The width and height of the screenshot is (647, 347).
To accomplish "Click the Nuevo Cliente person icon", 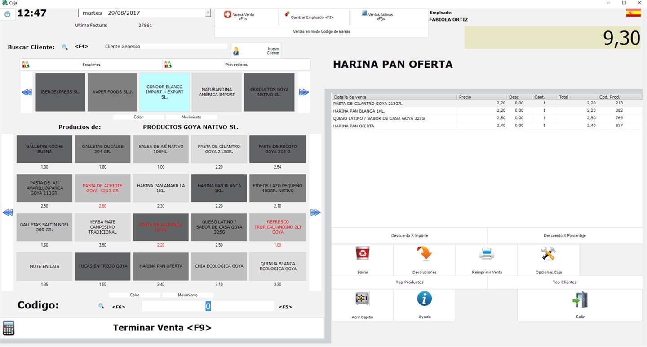I will (x=236, y=51).
